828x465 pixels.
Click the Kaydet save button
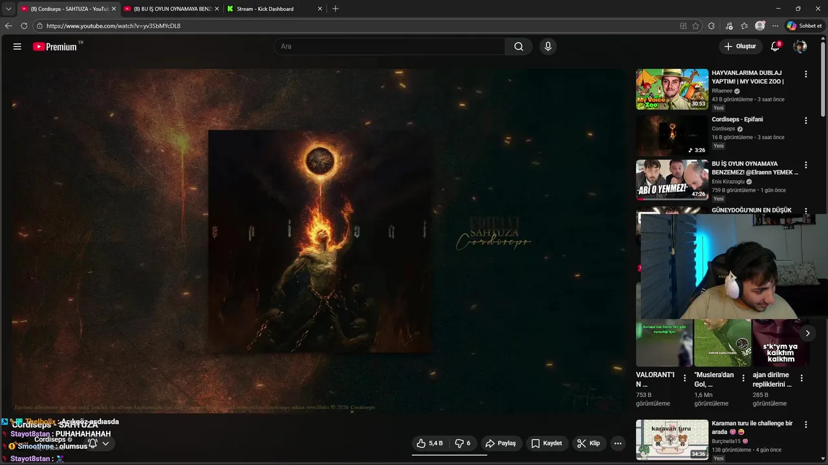coord(547,443)
